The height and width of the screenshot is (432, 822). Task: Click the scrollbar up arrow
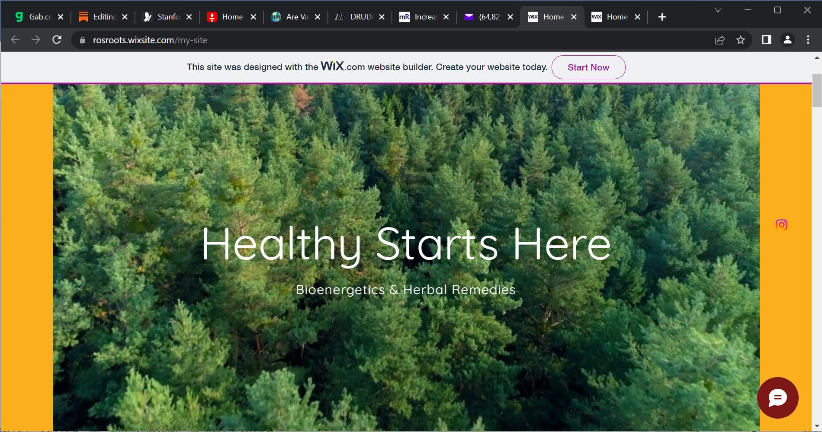[x=817, y=58]
